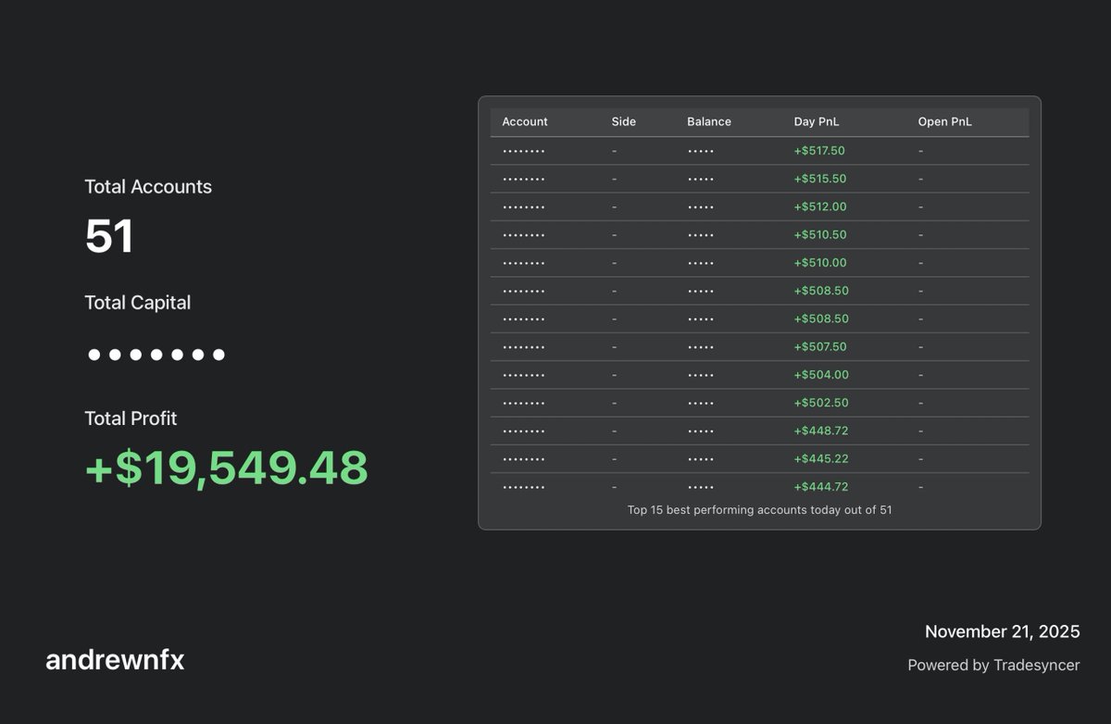Select the +$515.50 Day PnL value

819,179
